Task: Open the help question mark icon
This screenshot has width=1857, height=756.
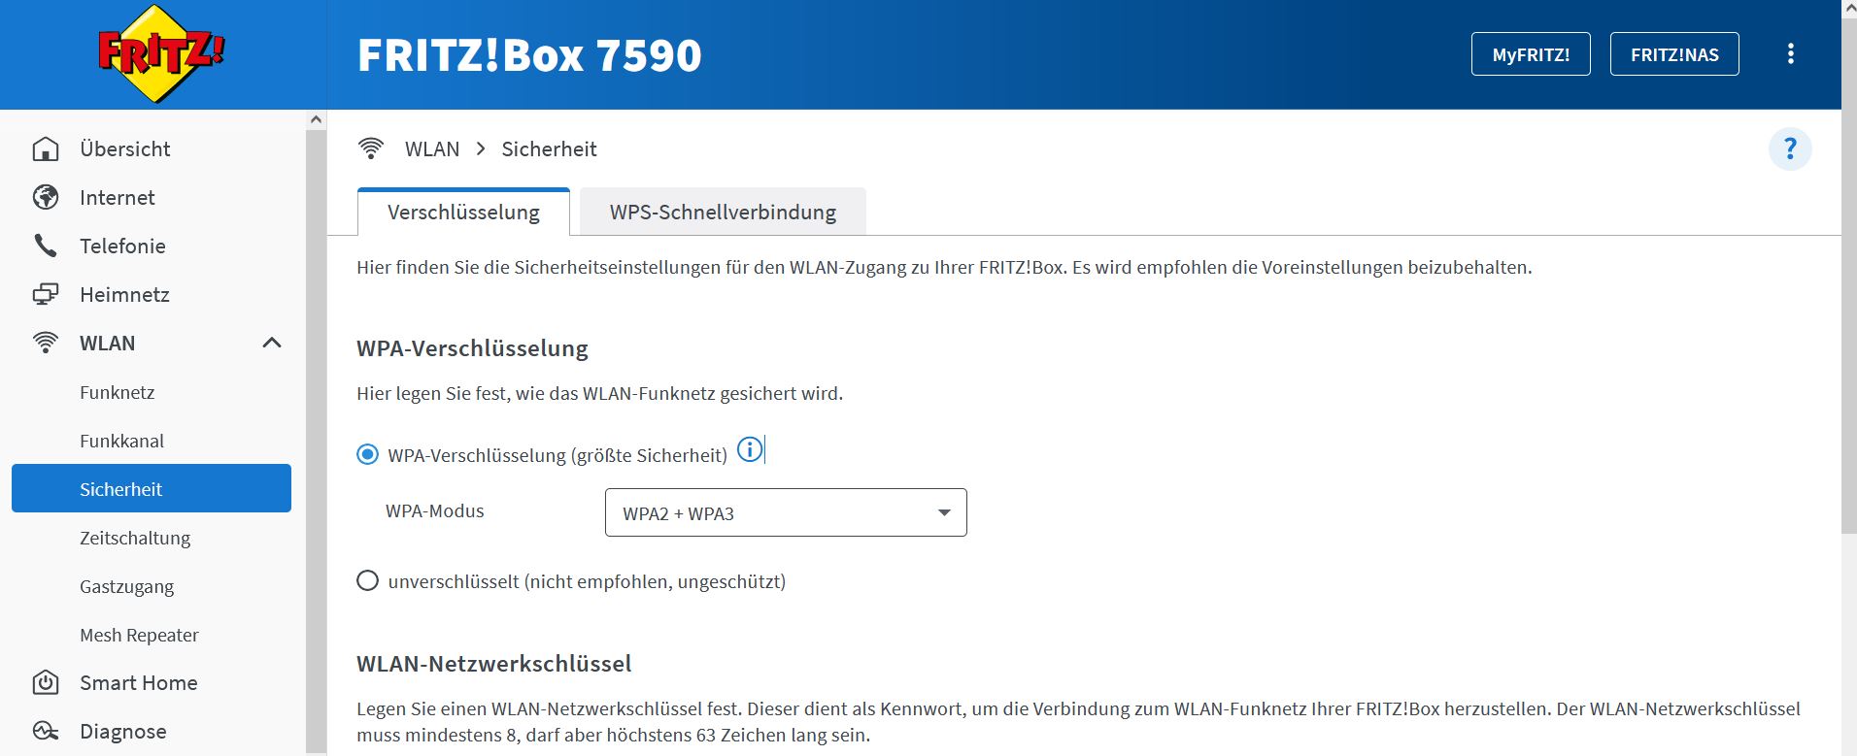Action: tap(1790, 149)
